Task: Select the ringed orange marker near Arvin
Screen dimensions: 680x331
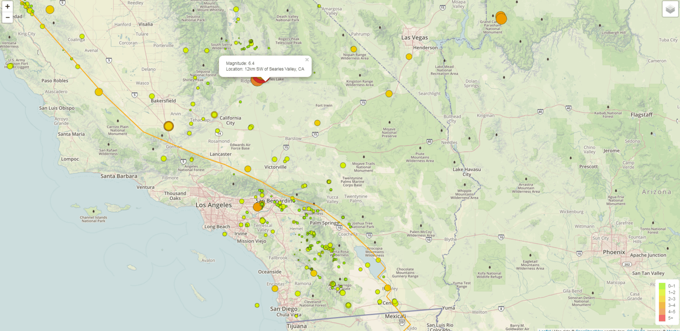Action: (x=169, y=126)
